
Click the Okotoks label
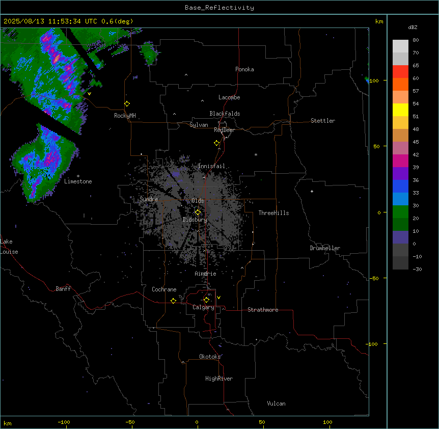click(210, 357)
